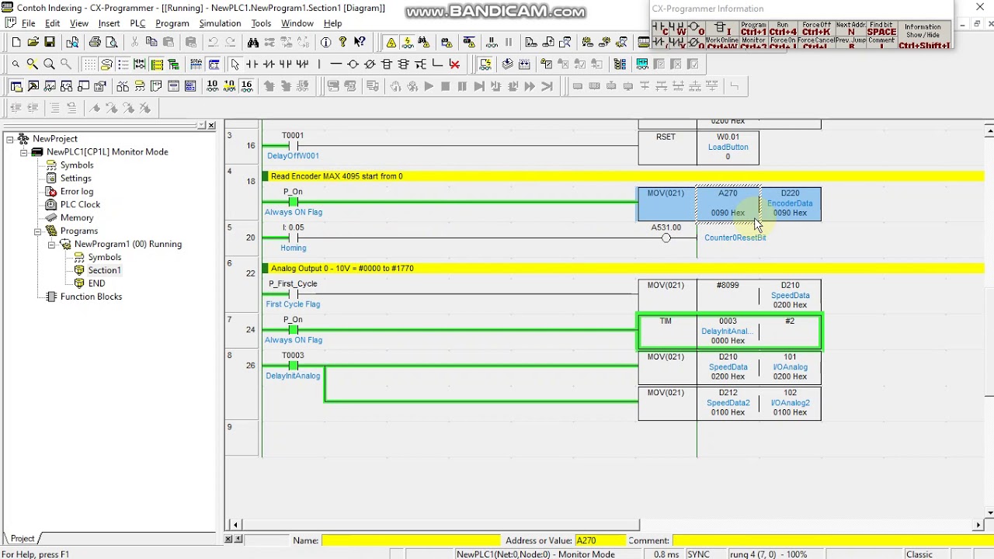The image size is (994, 559).
Task: Click the Find binoculars icon
Action: point(253,42)
